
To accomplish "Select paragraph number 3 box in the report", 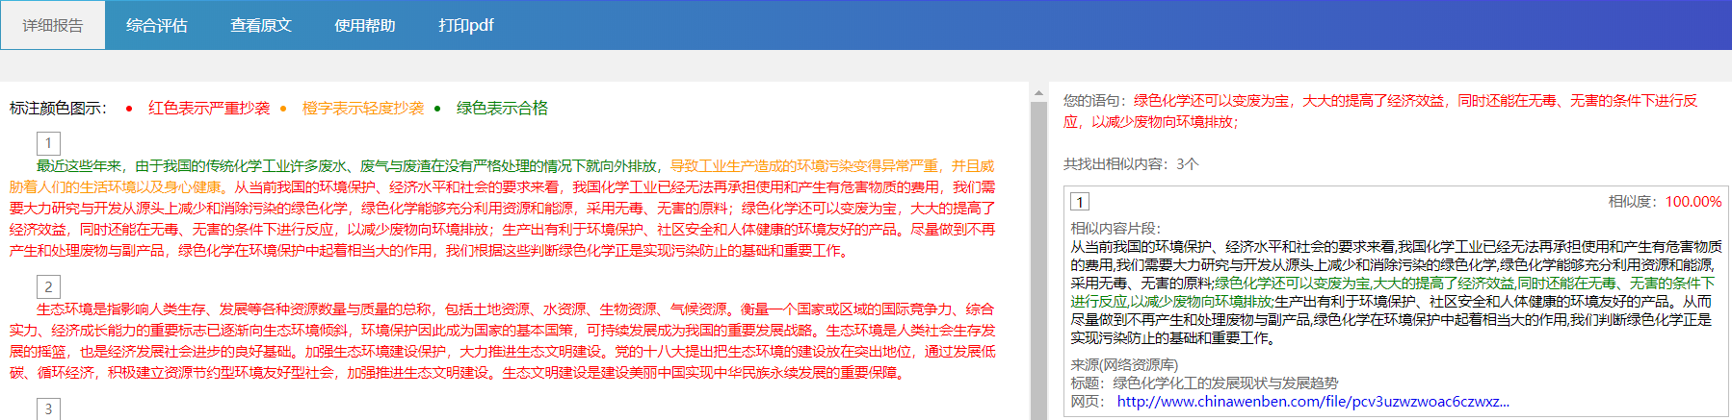I will coord(49,409).
